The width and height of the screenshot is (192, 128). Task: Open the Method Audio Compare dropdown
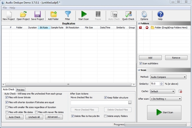tap(168, 77)
